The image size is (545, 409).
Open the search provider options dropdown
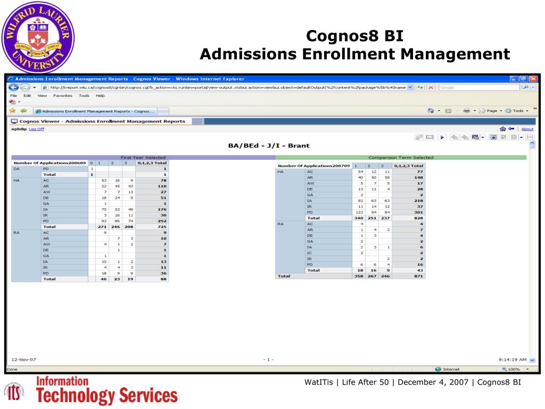coord(533,88)
